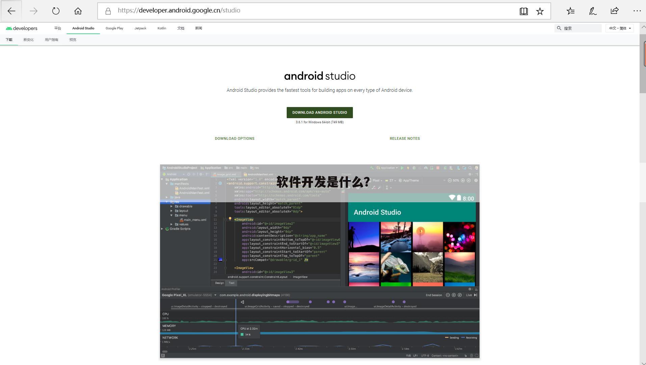Switch to the 用户指南 sub-tab

coord(51,40)
